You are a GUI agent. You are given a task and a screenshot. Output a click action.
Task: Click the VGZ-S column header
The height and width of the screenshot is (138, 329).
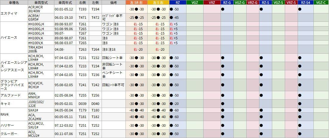pyautogui.click(x=278, y=2)
